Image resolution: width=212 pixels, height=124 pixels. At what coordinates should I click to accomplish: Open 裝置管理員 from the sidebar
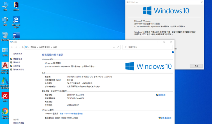pos(18,59)
